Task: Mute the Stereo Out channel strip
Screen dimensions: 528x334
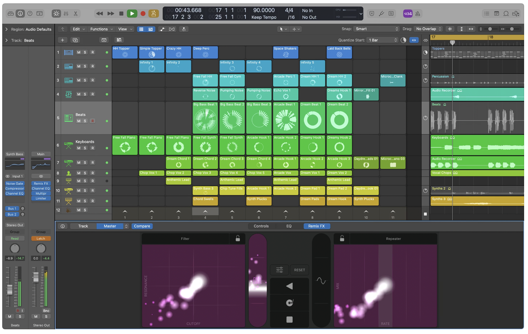Action: (36, 316)
